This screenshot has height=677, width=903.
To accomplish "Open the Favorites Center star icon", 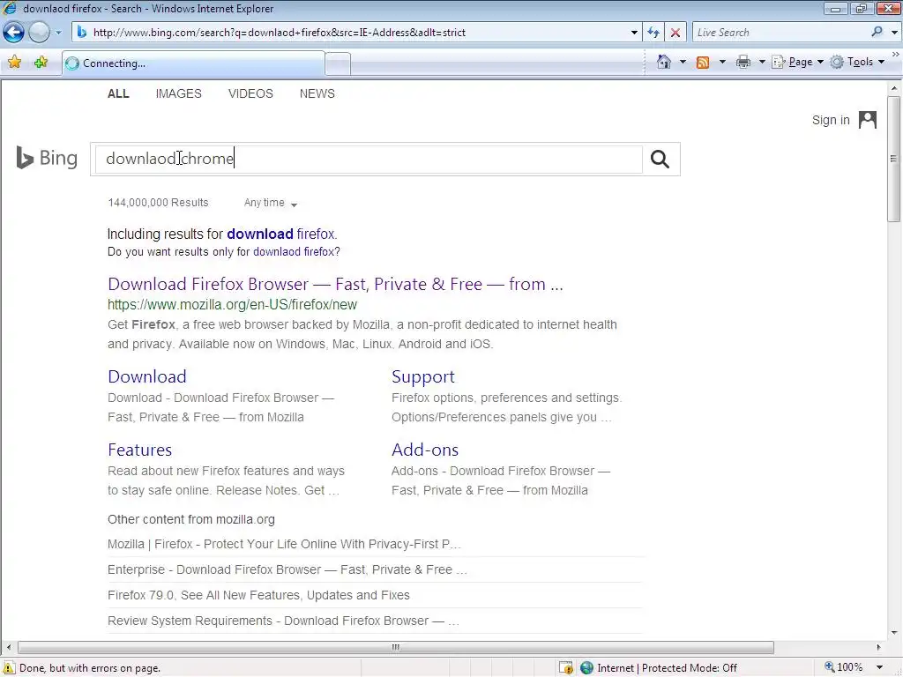I will click(x=14, y=63).
